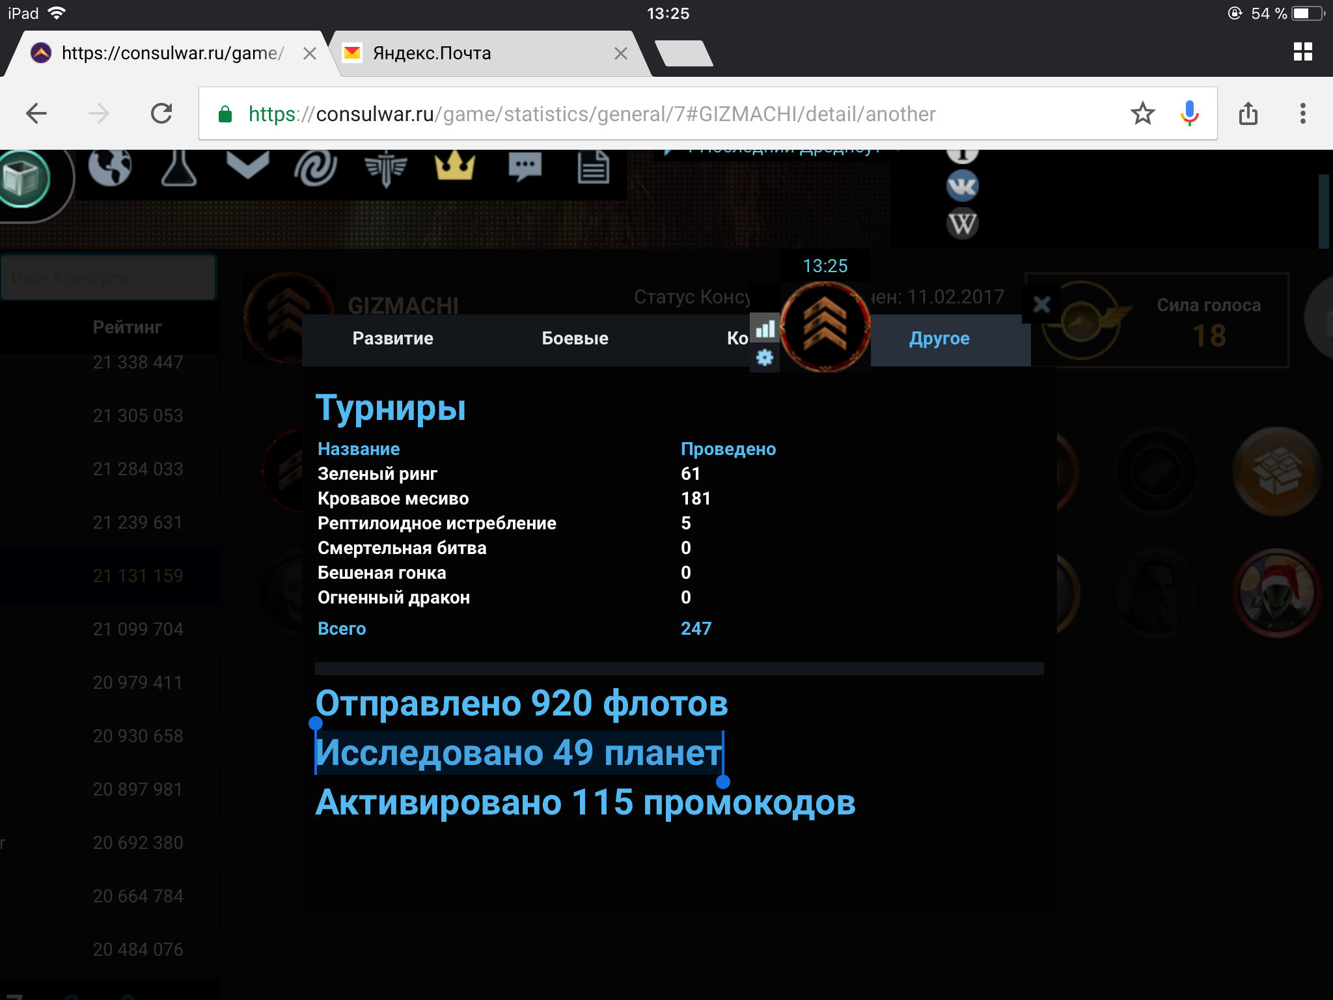The width and height of the screenshot is (1333, 1000).
Task: Click the gold crown icon
Action: [455, 166]
